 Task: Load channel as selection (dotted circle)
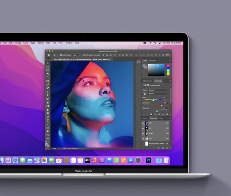pos(155,148)
